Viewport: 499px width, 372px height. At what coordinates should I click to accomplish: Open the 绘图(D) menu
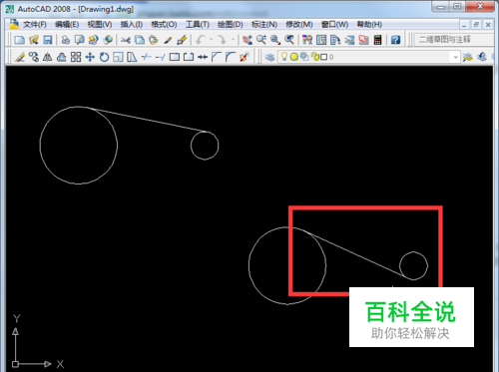[x=231, y=24]
